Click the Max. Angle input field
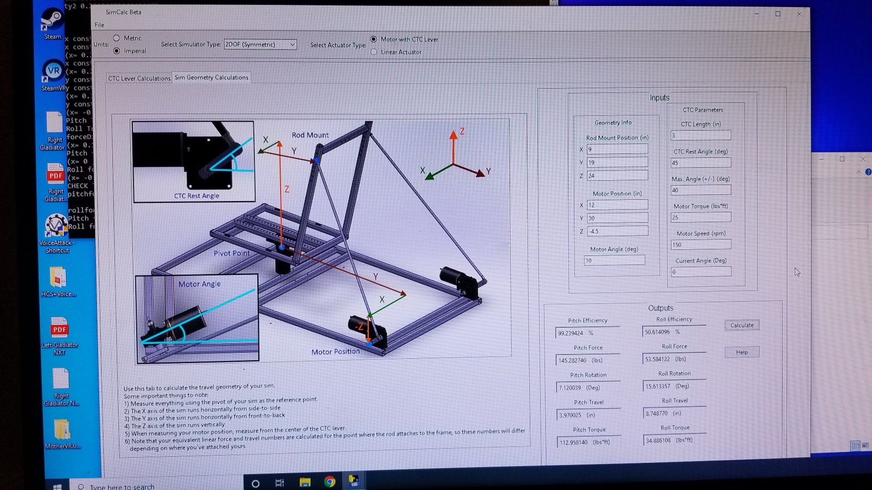Image resolution: width=872 pixels, height=490 pixels. tap(701, 190)
